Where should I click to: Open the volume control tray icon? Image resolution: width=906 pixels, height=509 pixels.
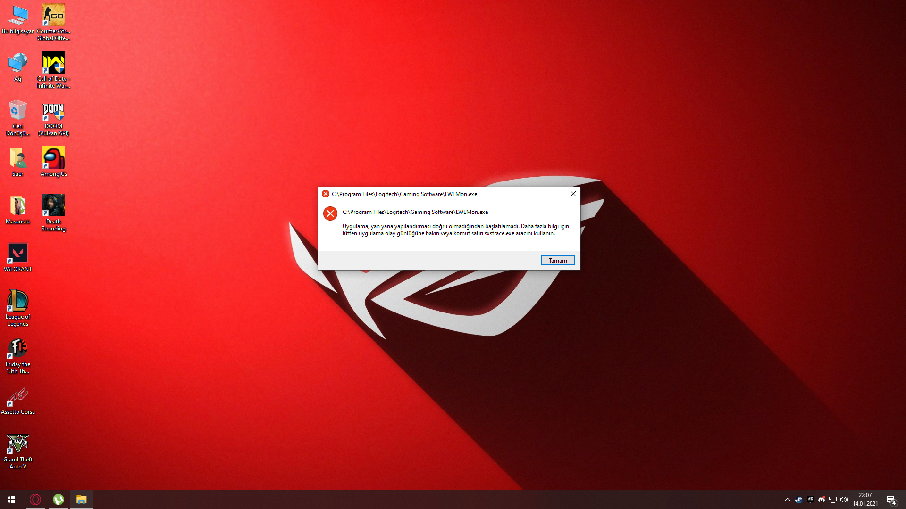tap(844, 500)
